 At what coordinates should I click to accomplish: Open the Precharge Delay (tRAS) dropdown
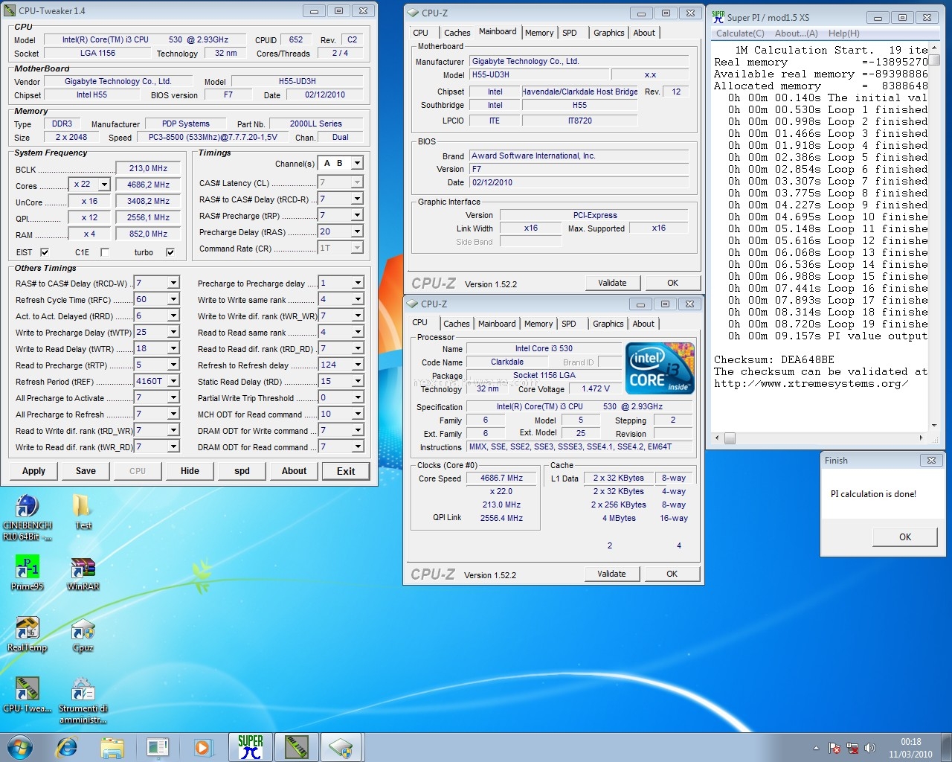click(357, 231)
